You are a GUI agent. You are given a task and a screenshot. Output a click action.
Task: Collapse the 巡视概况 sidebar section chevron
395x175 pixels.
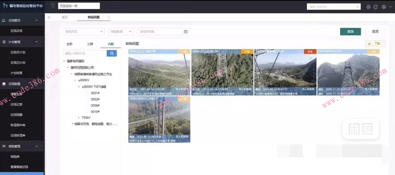pyautogui.click(x=37, y=20)
